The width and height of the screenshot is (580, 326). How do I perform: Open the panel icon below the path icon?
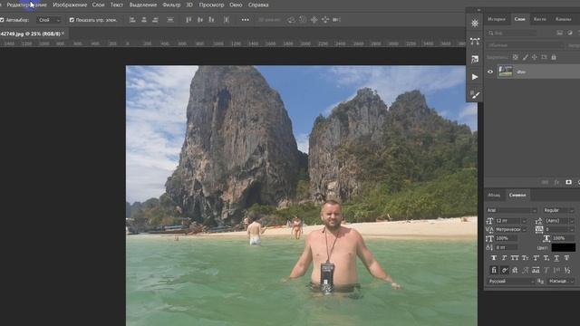click(x=475, y=59)
